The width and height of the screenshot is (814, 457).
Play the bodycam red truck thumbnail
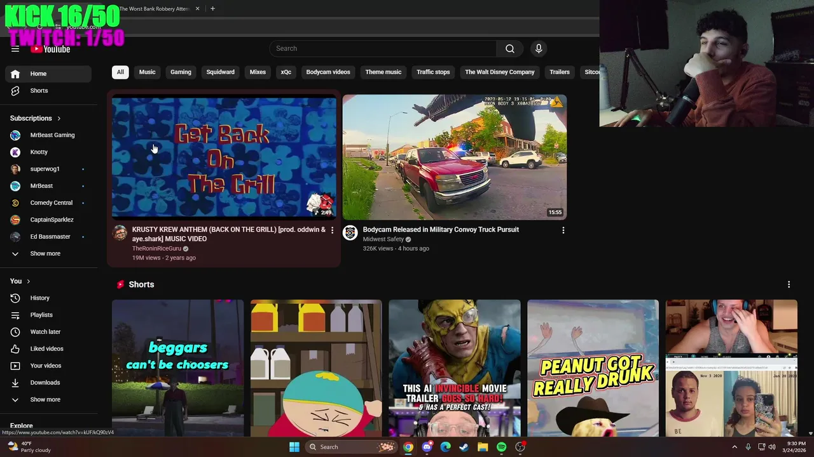click(455, 157)
